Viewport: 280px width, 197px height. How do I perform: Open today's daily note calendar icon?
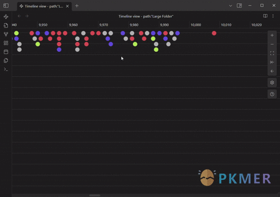[x=6, y=52]
